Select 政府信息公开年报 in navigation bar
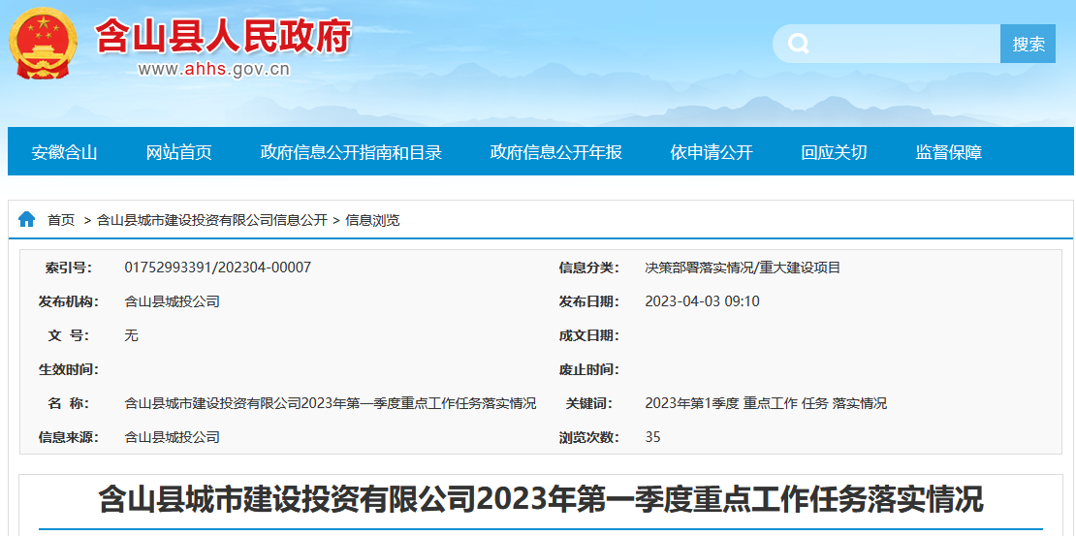The width and height of the screenshot is (1076, 536). pyautogui.click(x=555, y=152)
